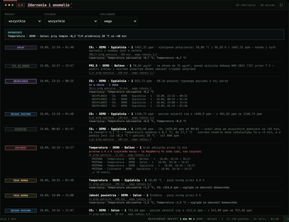289x222 pixels.
Task: Select PRZERWA entry for Temperatura Balkon
Action: click(x=141, y=159)
